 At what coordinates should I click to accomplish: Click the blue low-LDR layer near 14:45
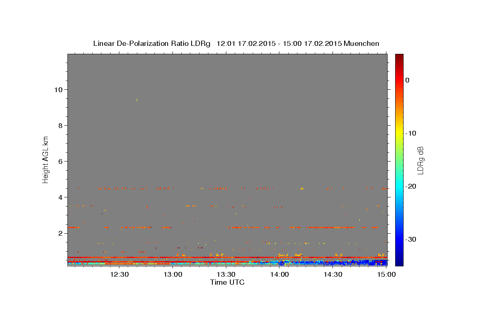pyautogui.click(x=360, y=262)
